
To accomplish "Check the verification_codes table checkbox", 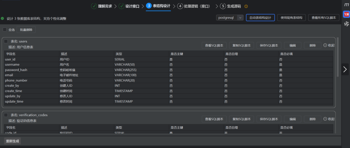I will click(6, 115).
